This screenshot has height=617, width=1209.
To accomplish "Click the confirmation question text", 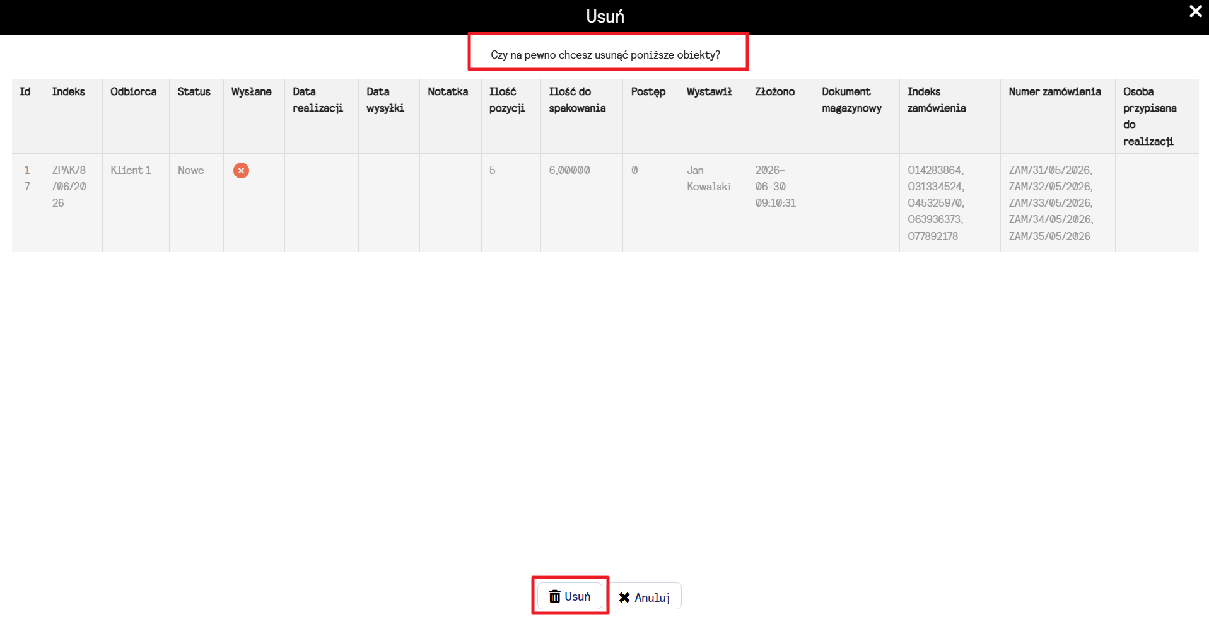I will click(605, 55).
